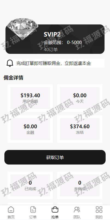
Task: Select the 今天 earnings card
Action: tap(80, 98)
